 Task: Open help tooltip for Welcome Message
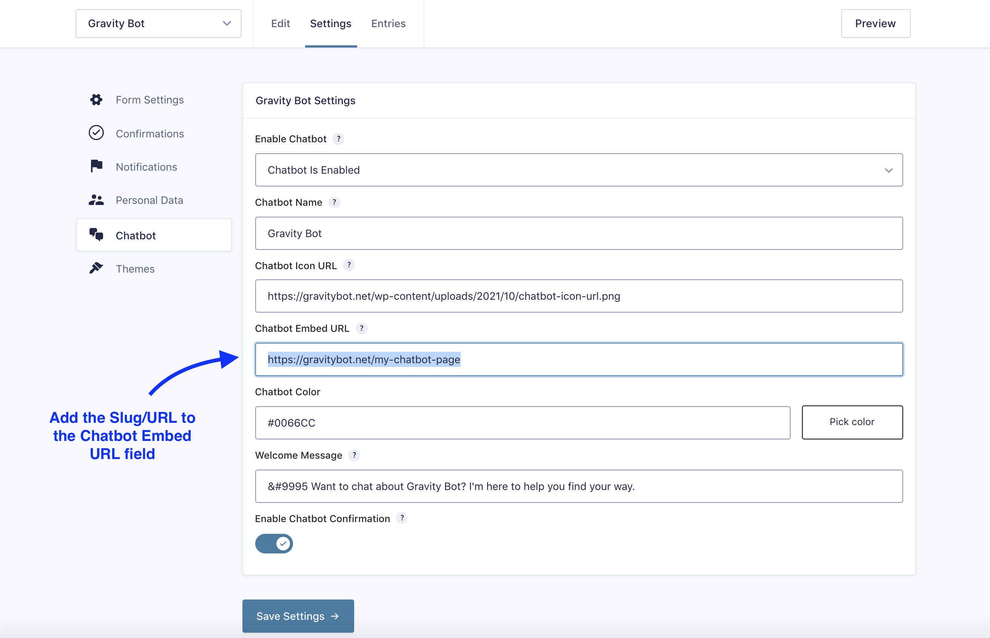(x=354, y=455)
